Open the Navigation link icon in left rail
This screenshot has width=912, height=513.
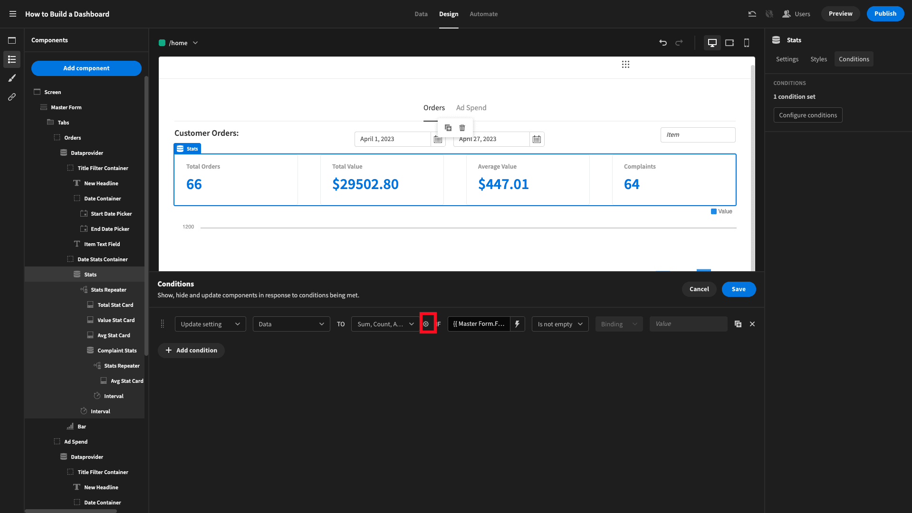pyautogui.click(x=12, y=97)
